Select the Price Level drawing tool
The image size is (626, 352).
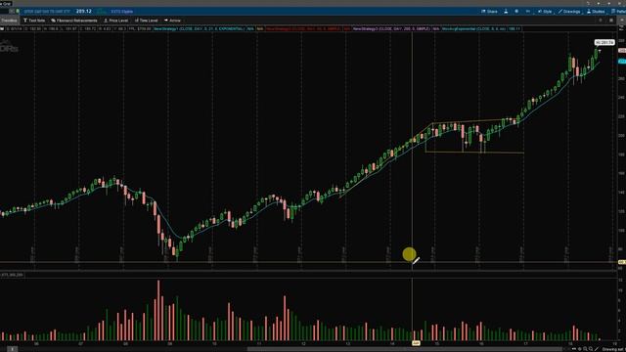[x=116, y=21]
